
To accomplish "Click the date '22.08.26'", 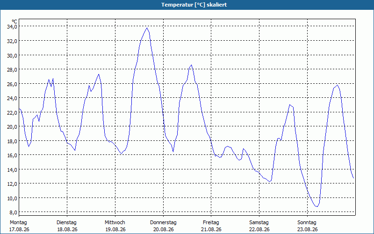I will 259,229.
